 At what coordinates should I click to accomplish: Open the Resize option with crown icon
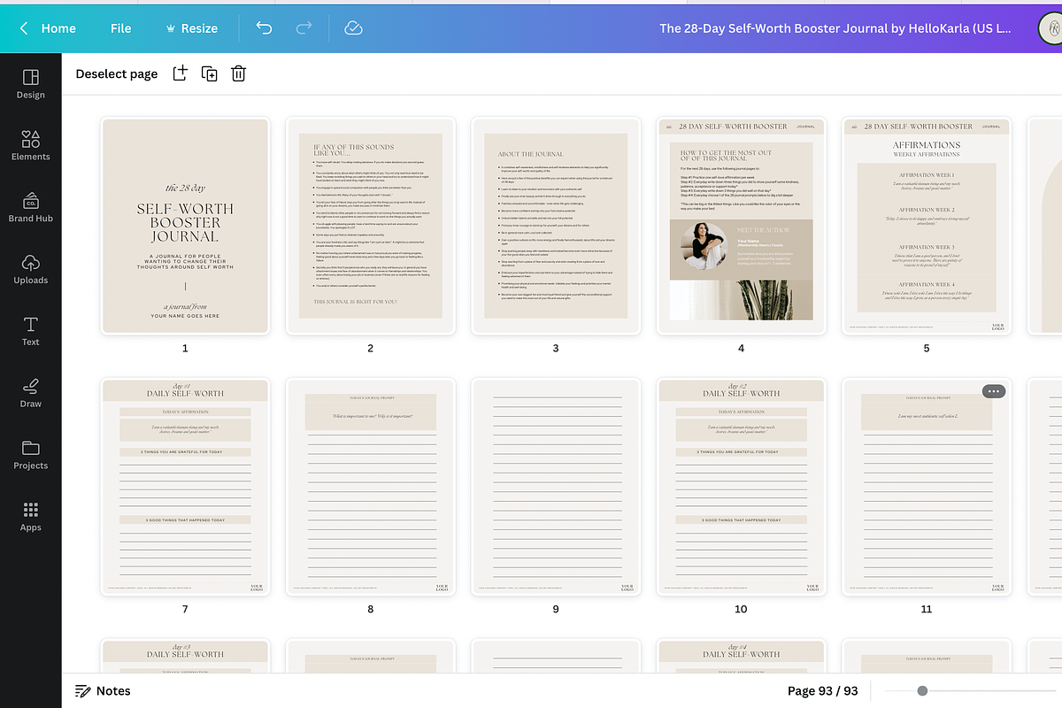[x=191, y=28]
